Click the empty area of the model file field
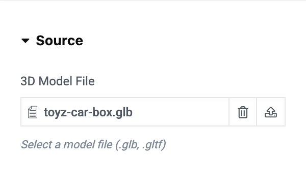Screen dimensions: 306x190 [x=181, y=112]
